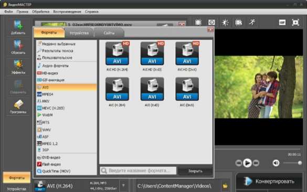307x192 pixels.
Task: Click the Соединить (Join) sidebar icon
Action: 18,87
